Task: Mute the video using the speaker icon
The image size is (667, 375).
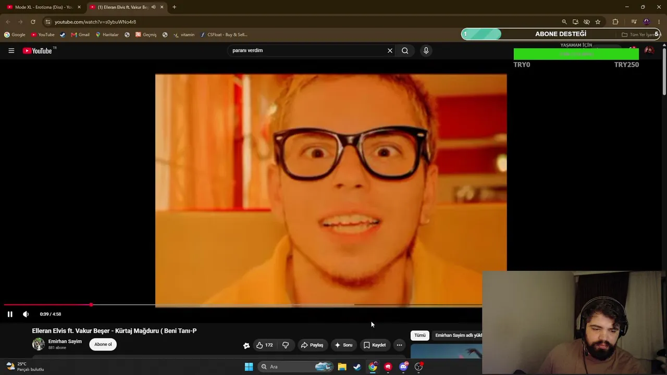Action: point(26,314)
